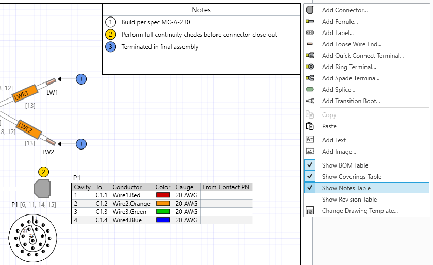Select the C1.1 cell in the To column

click(102, 195)
